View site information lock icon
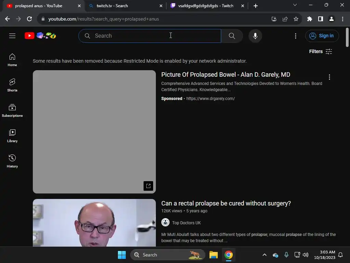 [x=43, y=19]
